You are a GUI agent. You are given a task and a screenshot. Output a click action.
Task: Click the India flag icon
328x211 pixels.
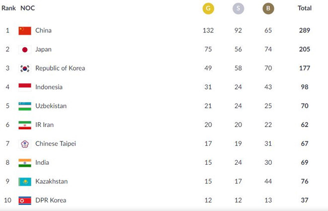pyautogui.click(x=25, y=163)
